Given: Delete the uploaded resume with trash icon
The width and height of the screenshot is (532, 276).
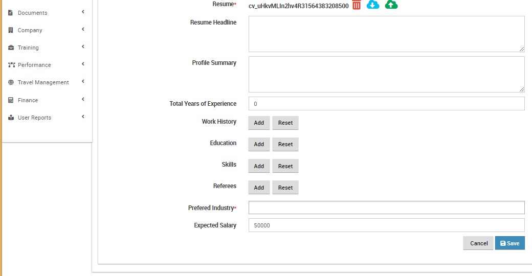Looking at the screenshot, I should (356, 5).
